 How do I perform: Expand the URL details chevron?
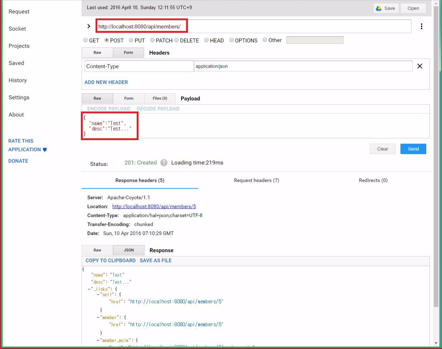[x=89, y=26]
